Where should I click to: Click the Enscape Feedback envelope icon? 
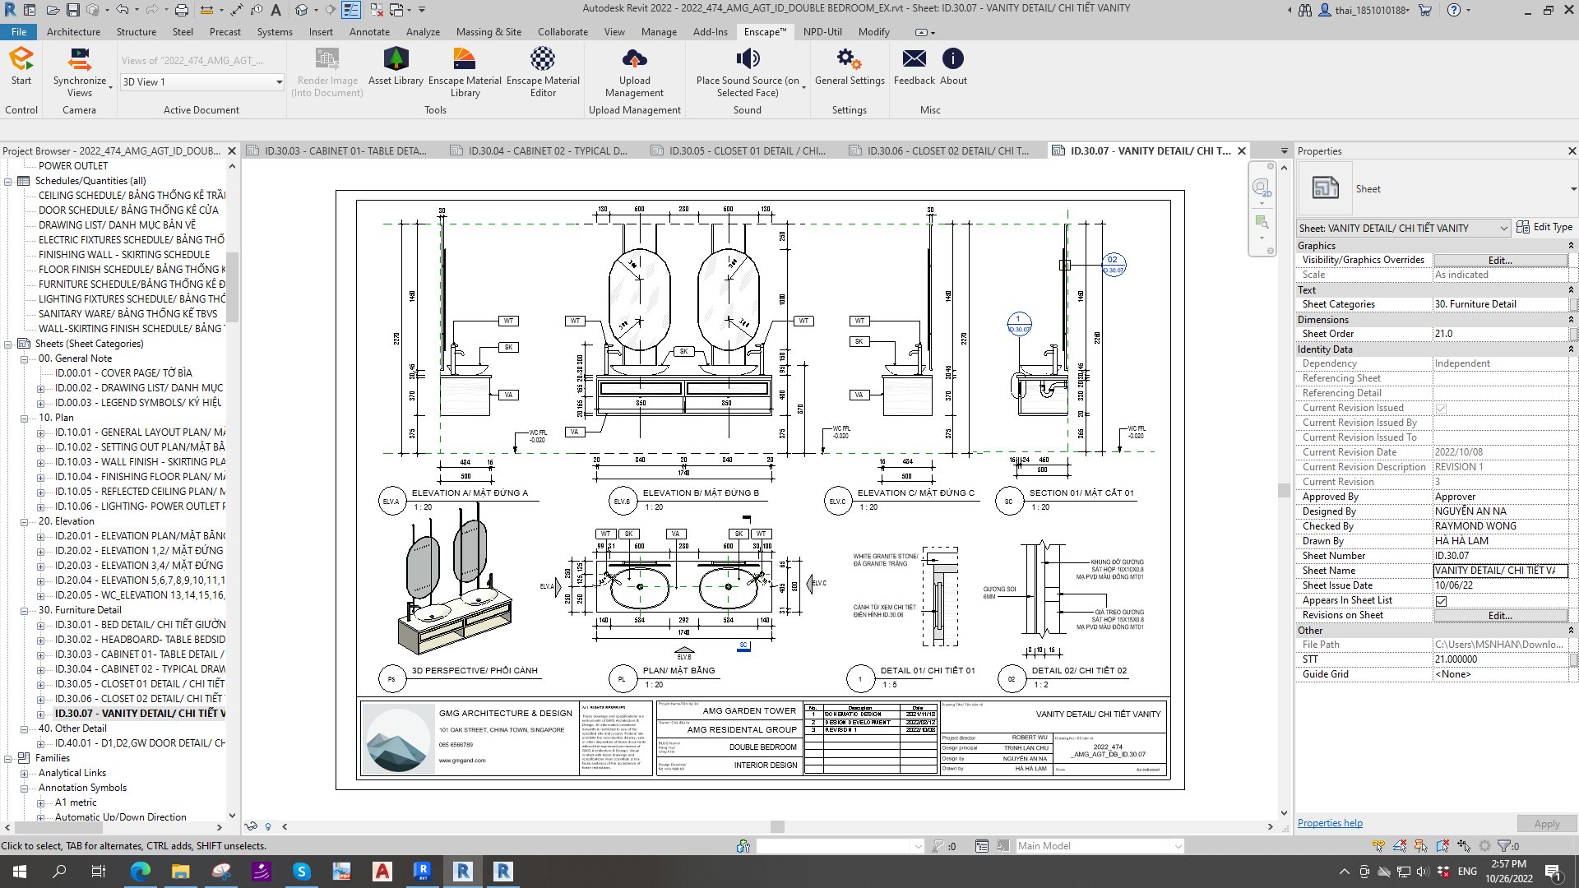[914, 59]
